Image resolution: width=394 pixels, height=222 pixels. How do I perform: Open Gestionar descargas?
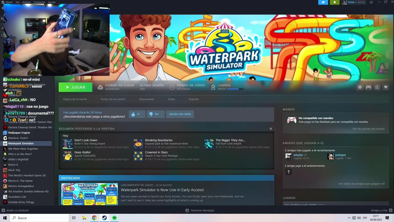(x=200, y=210)
